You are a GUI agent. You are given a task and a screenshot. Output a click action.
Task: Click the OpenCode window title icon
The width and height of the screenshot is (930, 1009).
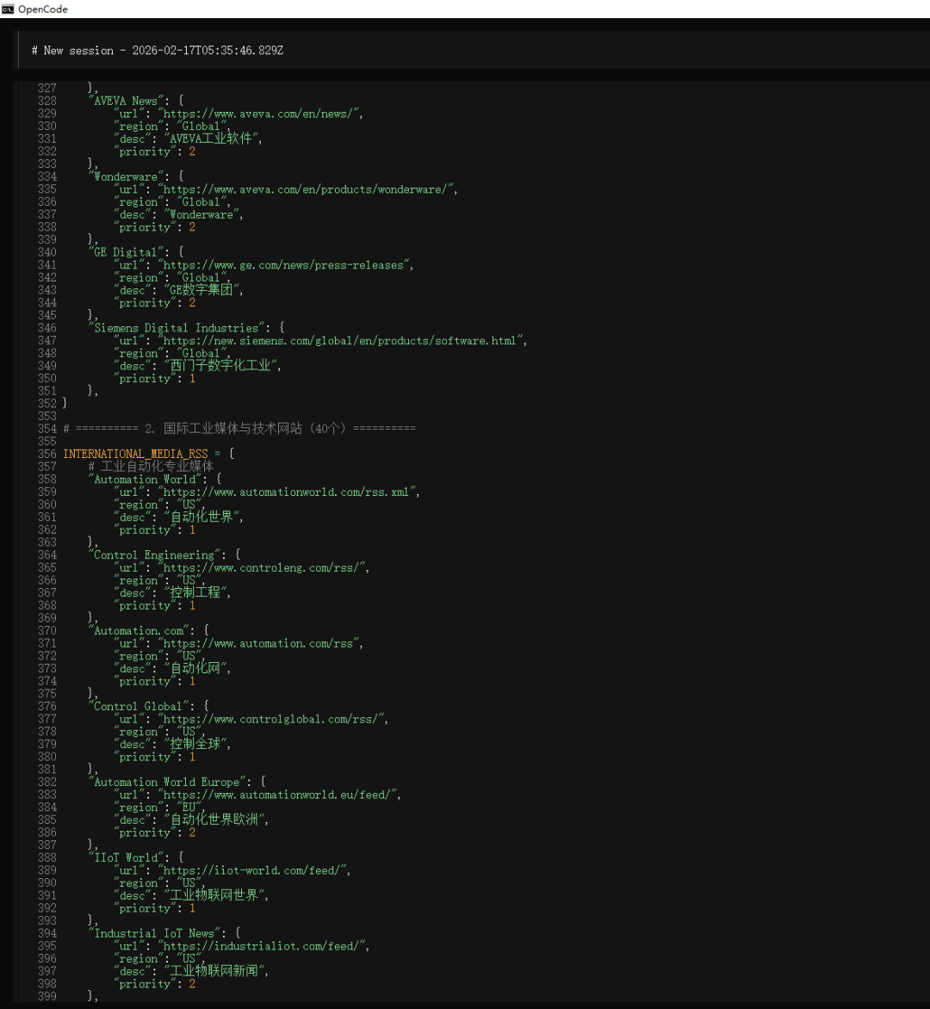point(8,9)
